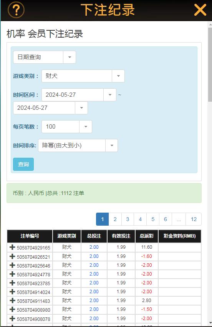The image size is (212, 327).
Task: Click the vertical scrollbar thumb
Action: [210, 64]
